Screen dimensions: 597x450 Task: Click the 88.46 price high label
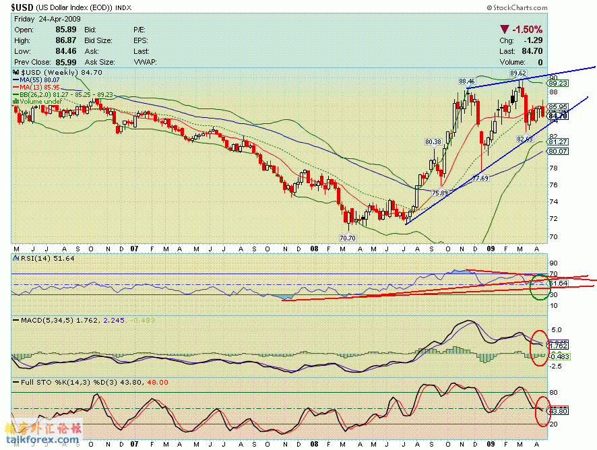[467, 81]
